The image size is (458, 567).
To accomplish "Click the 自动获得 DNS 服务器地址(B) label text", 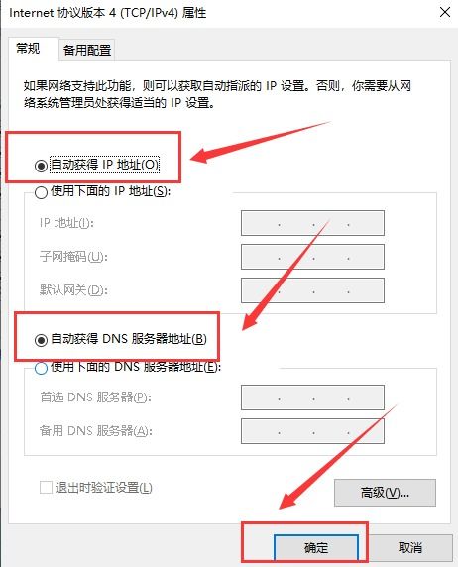I will (129, 339).
